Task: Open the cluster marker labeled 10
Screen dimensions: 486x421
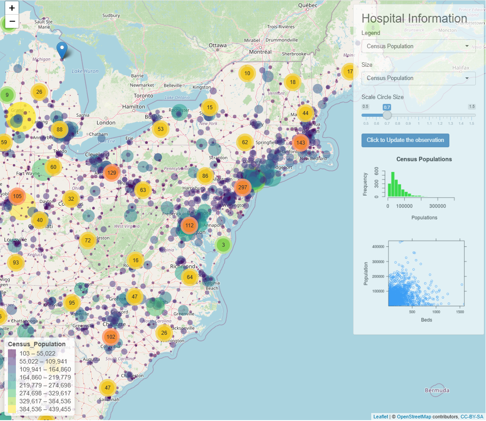Action: (x=247, y=73)
